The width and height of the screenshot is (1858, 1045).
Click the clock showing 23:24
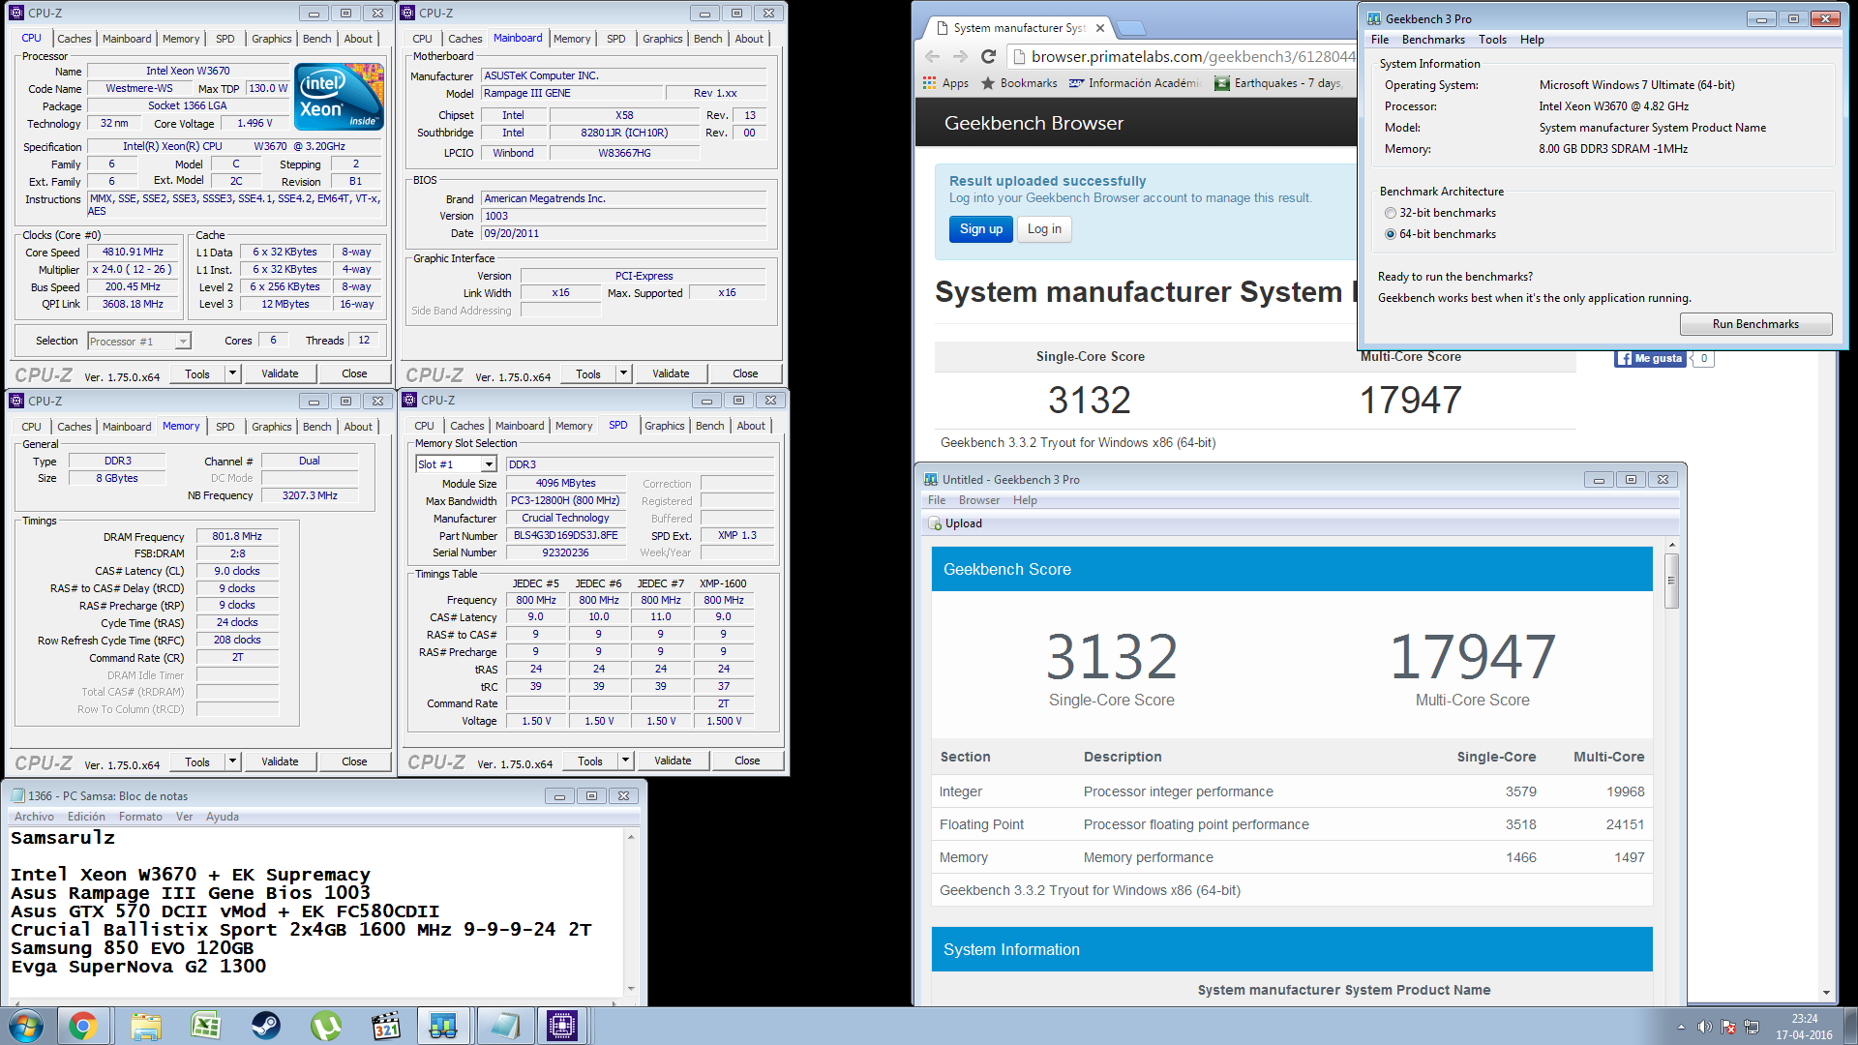click(x=1804, y=1019)
